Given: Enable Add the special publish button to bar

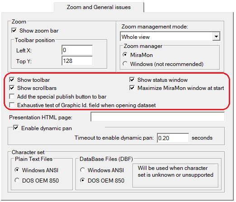Looking at the screenshot, I should [x=12, y=97].
